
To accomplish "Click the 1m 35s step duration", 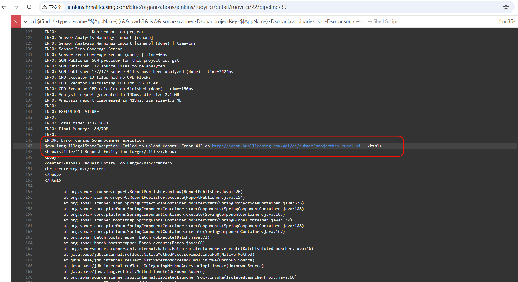I will pos(507,21).
